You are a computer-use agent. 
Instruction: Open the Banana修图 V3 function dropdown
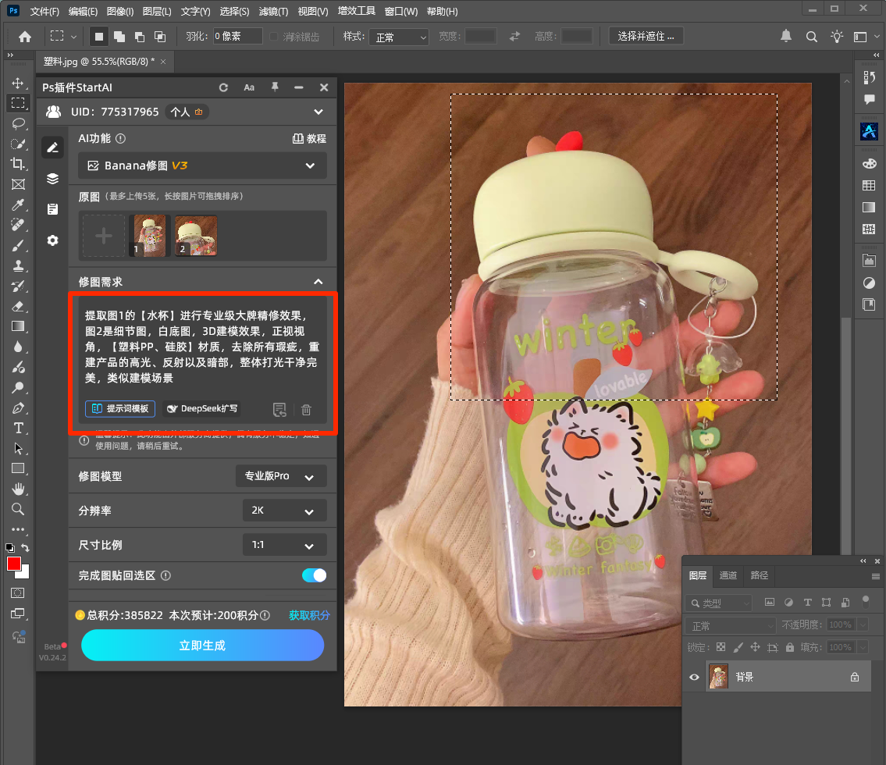click(202, 165)
